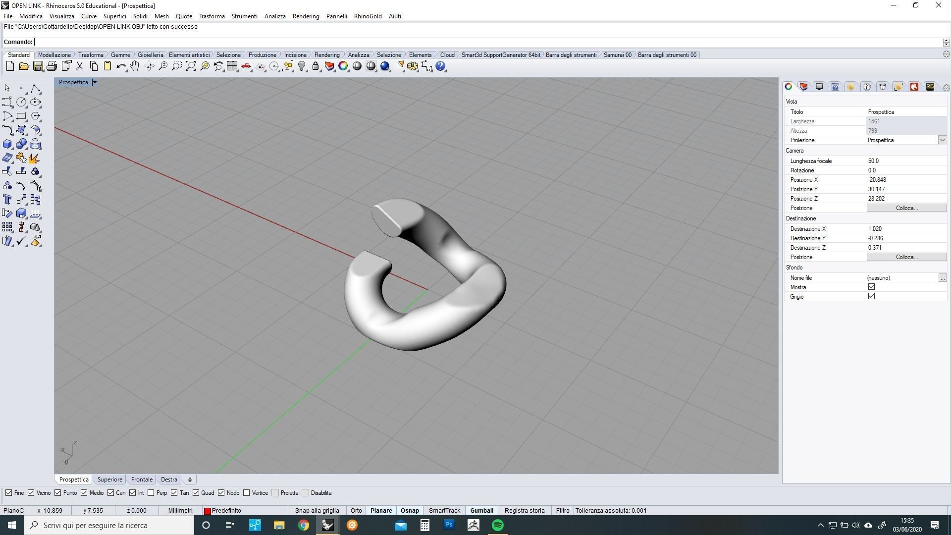Open the RhinoGold menu
951x535 pixels.
368,16
